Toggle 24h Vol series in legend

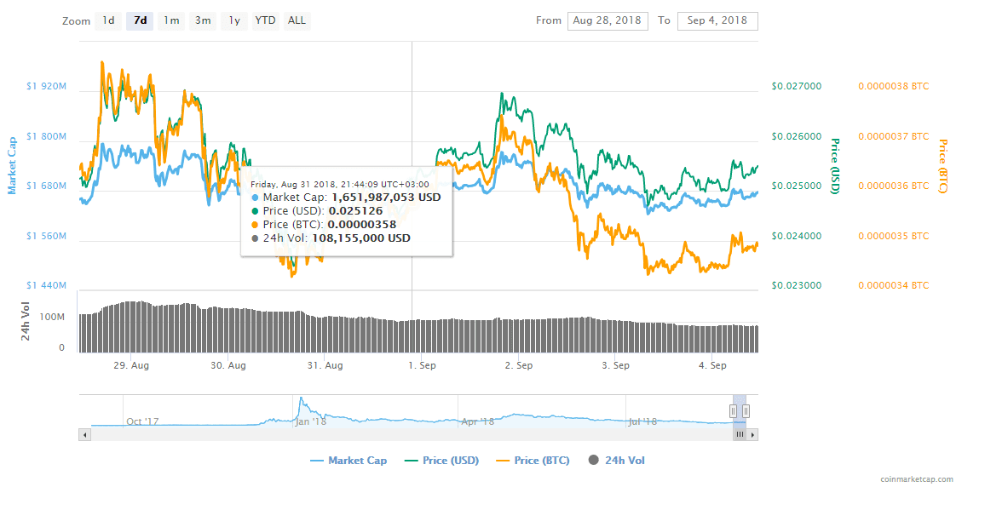[x=617, y=461]
